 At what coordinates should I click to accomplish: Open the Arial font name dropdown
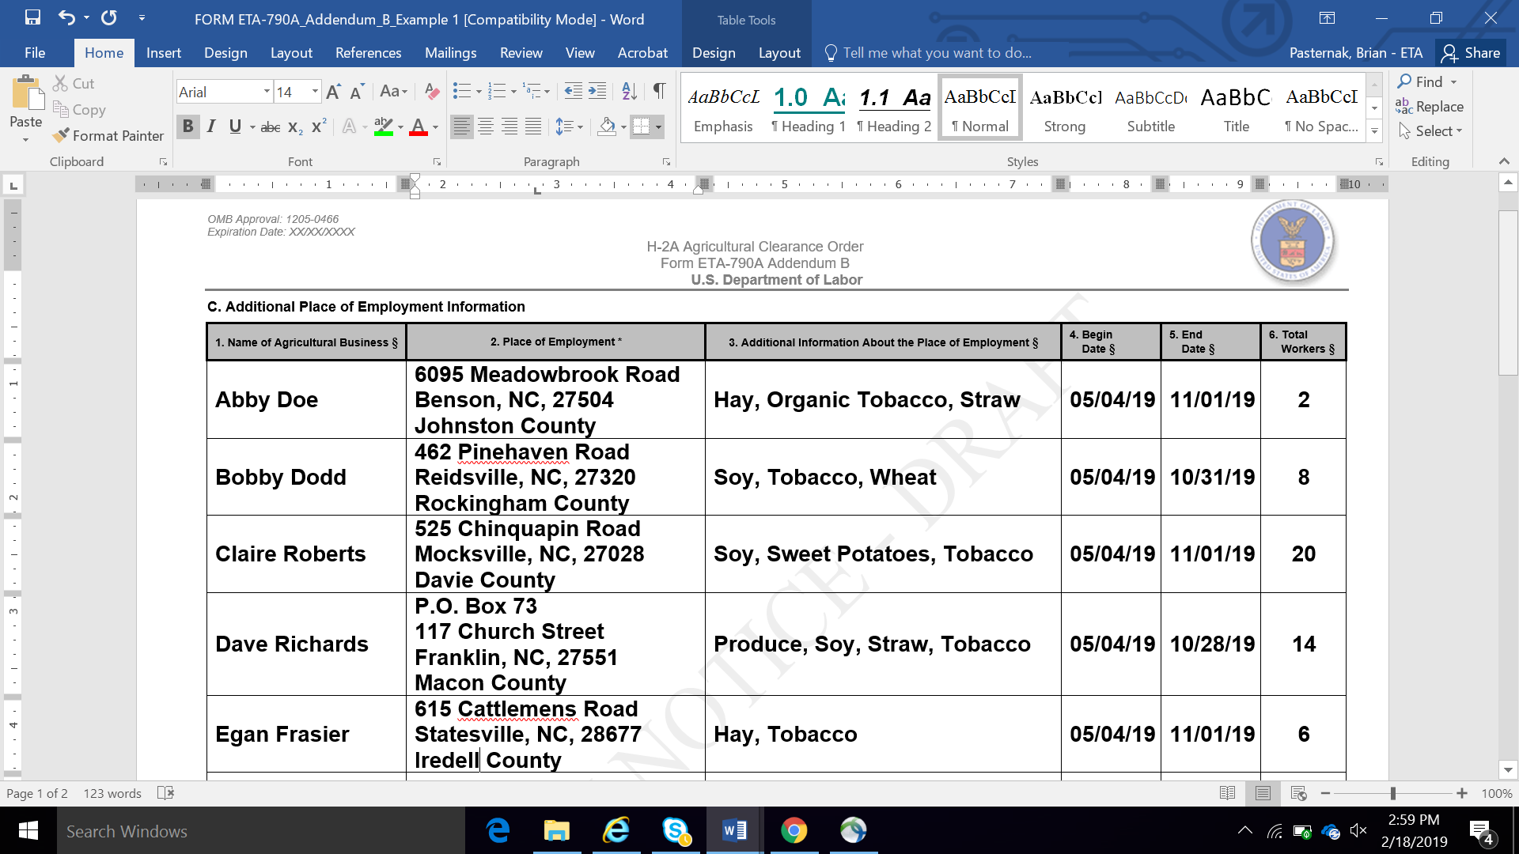coord(267,92)
